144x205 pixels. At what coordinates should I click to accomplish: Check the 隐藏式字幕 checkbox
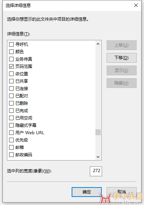[x=11, y=125]
